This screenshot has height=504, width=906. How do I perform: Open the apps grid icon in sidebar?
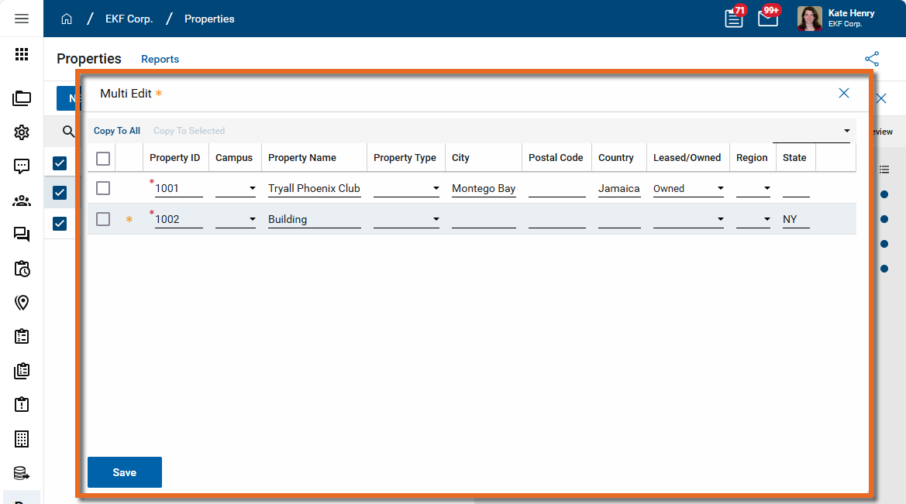coord(22,54)
